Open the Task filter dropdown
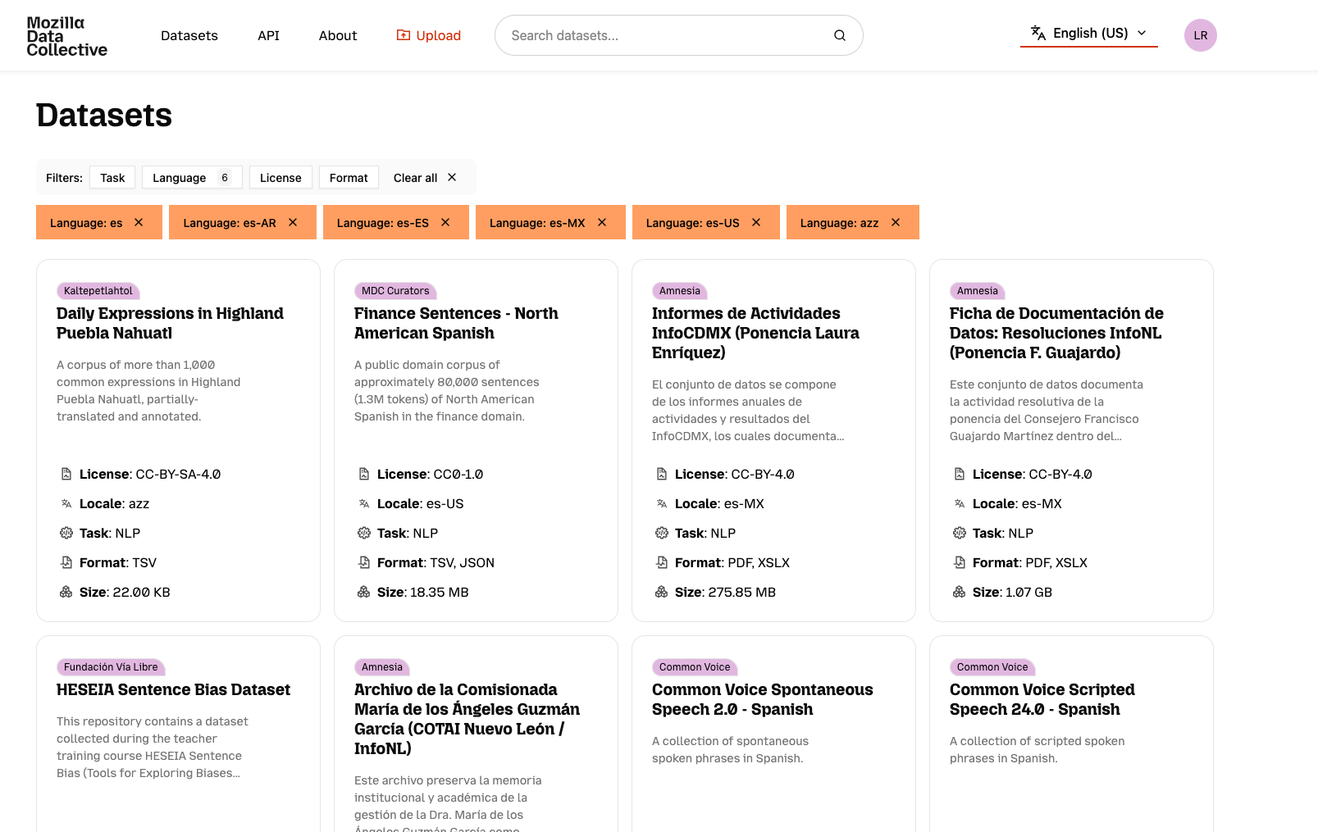 click(112, 177)
